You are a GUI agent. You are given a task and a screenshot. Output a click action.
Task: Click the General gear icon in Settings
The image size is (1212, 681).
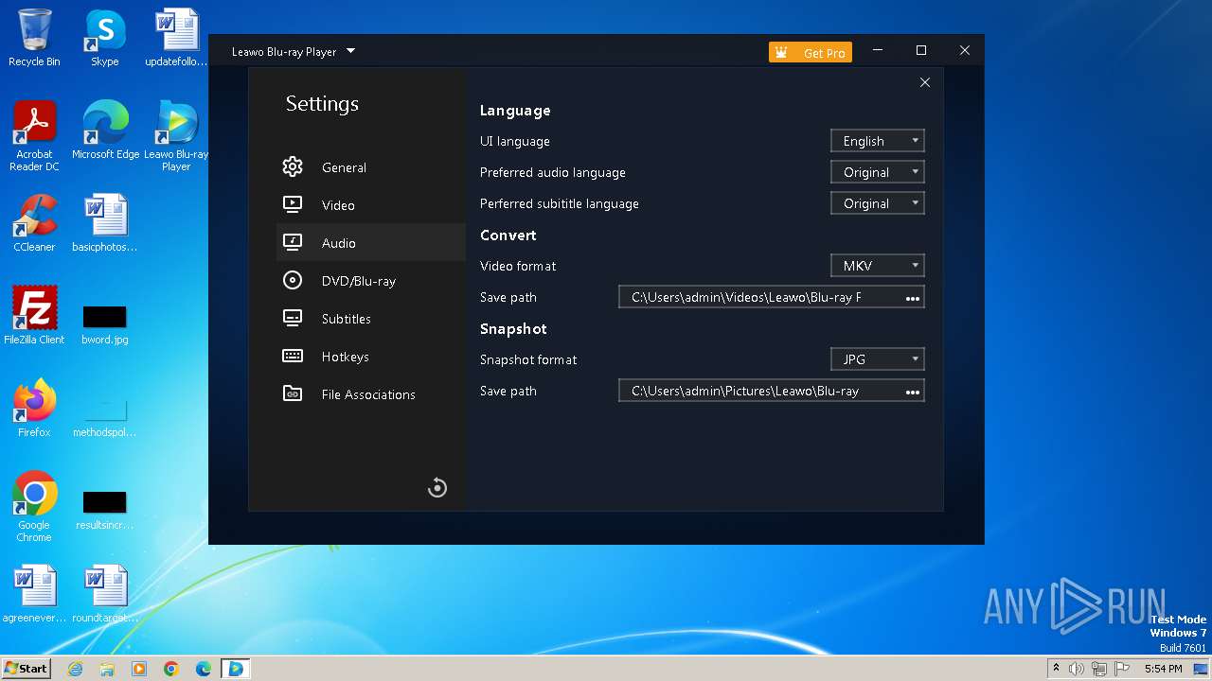[293, 167]
